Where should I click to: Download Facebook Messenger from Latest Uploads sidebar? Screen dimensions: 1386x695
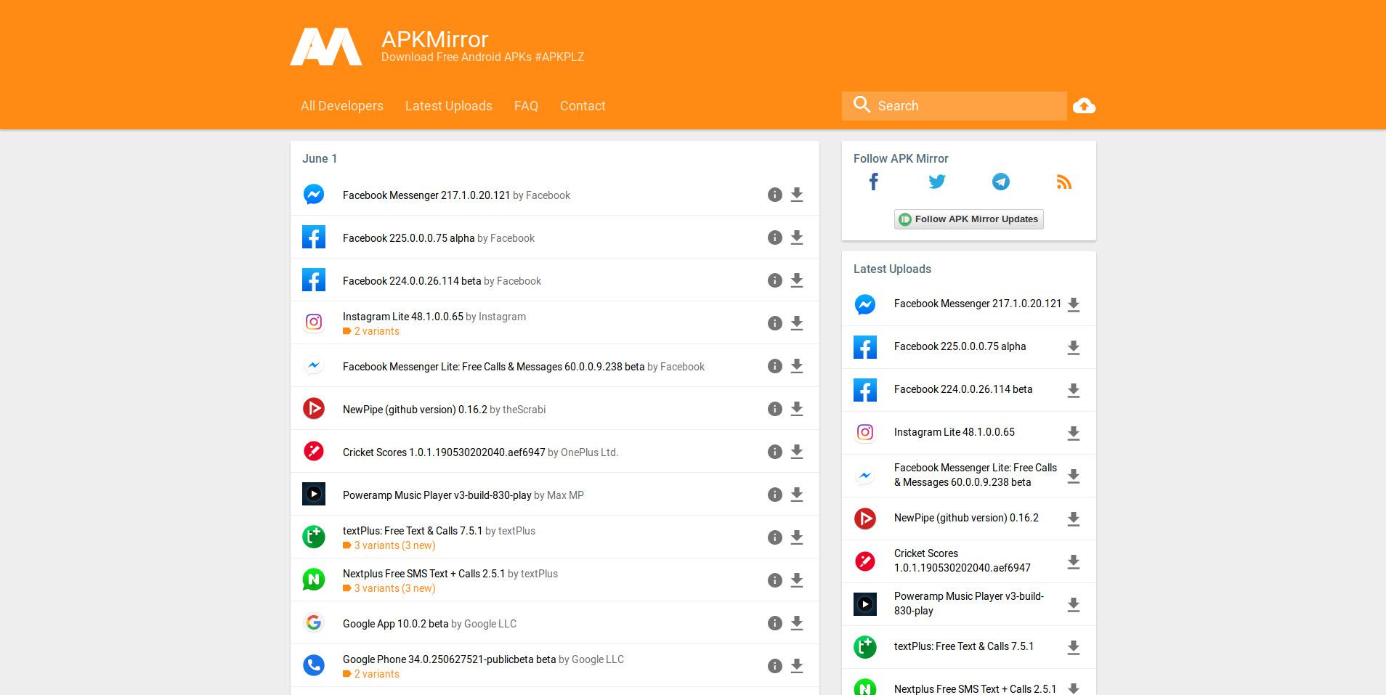pyautogui.click(x=1074, y=305)
